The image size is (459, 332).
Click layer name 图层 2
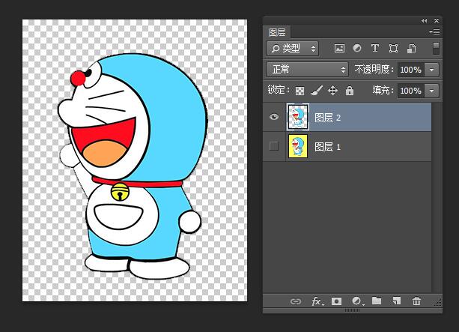(327, 118)
